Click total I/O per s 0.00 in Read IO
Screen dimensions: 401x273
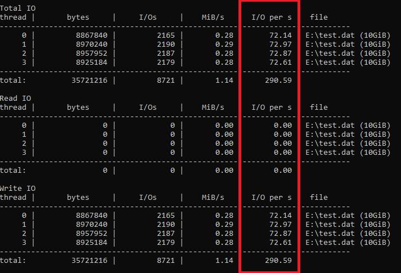[x=283, y=171]
